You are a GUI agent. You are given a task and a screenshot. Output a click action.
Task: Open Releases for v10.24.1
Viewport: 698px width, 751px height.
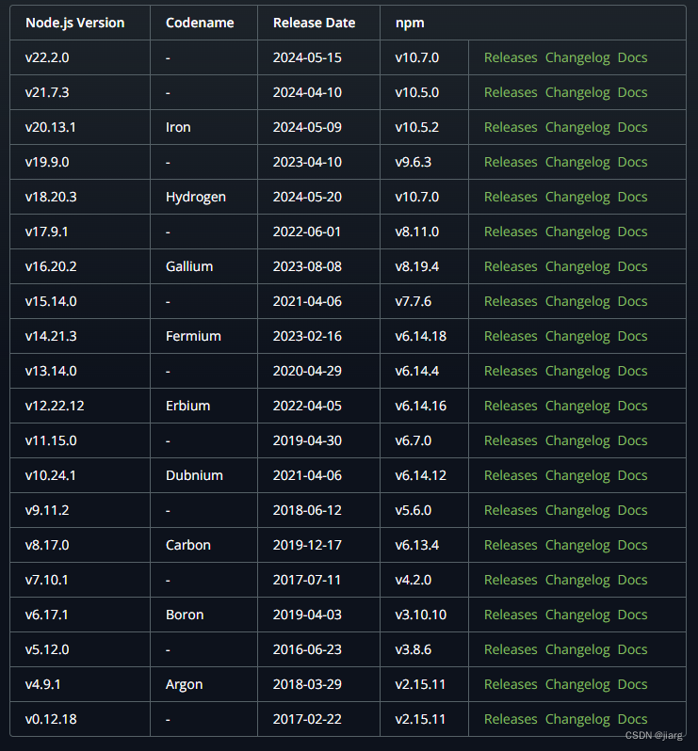pyautogui.click(x=511, y=475)
